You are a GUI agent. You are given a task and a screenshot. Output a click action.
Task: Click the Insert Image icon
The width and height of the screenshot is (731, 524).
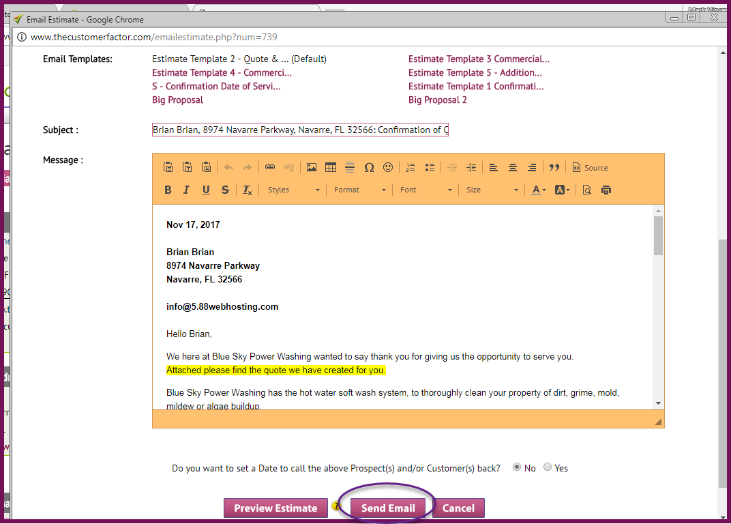312,167
